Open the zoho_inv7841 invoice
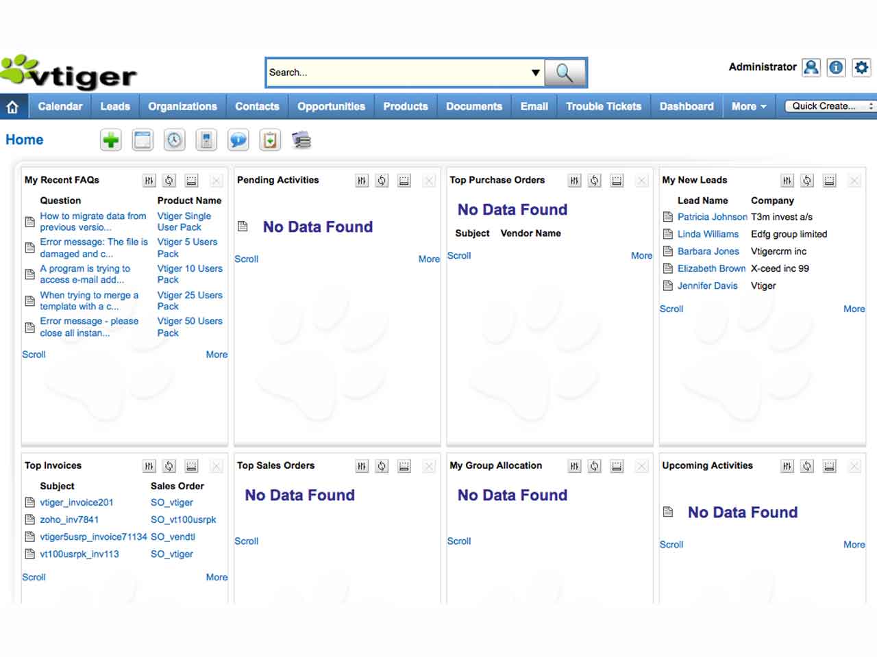Viewport: 877px width, 657px height. click(69, 519)
